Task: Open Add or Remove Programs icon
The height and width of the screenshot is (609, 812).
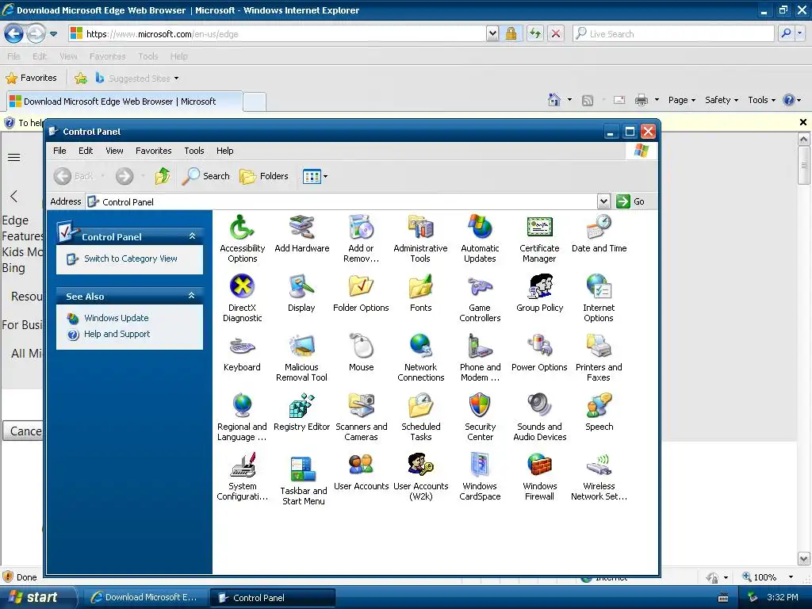Action: pyautogui.click(x=361, y=228)
